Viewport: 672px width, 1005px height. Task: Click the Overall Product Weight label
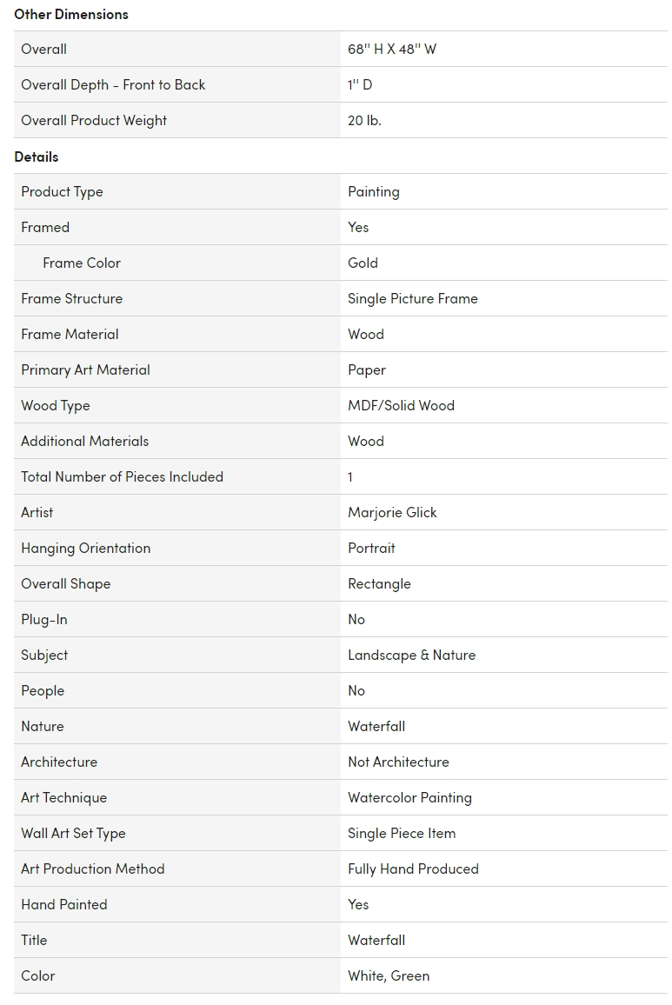click(x=94, y=121)
